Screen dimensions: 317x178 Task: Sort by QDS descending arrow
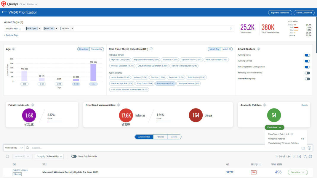click(260, 164)
